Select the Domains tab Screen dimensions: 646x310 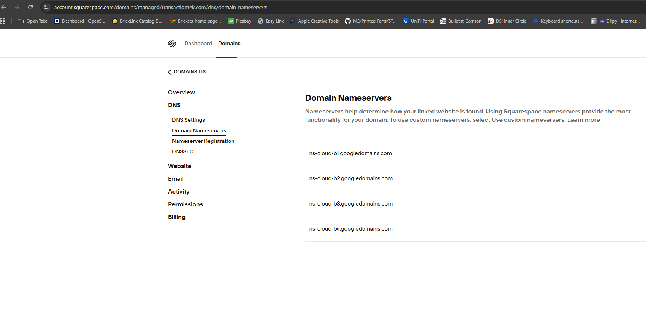[229, 44]
